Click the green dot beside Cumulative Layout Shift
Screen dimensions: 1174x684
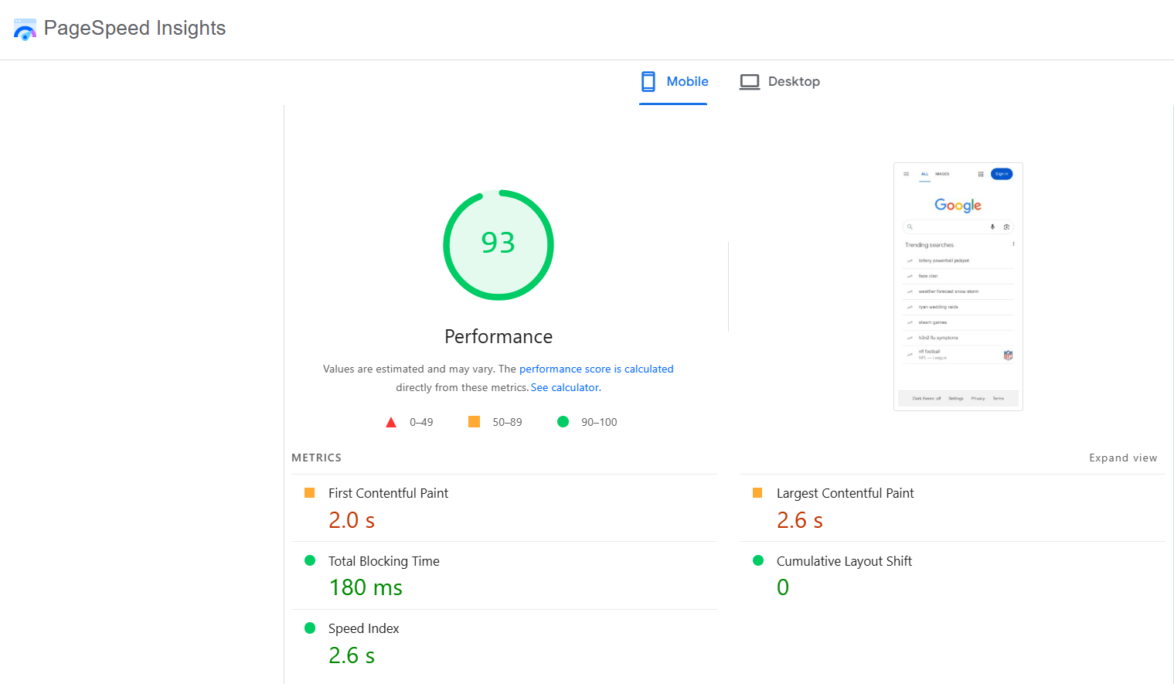758,560
